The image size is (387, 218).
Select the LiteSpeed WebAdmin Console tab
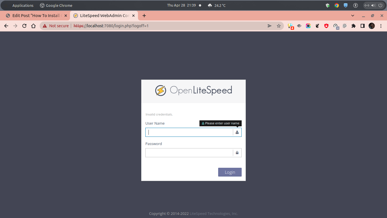click(104, 16)
